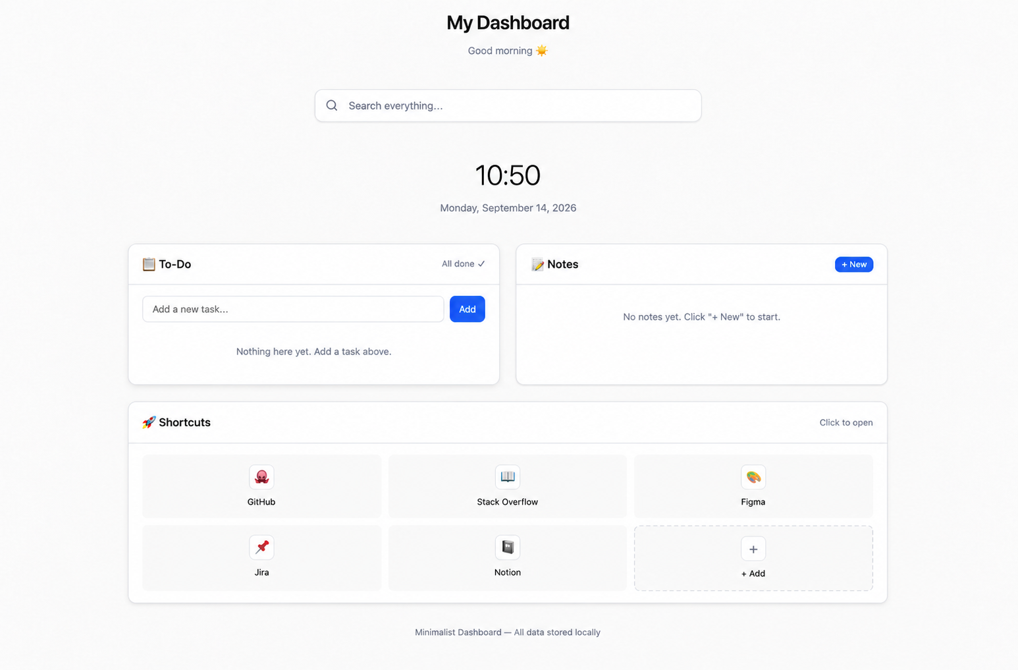Screen dimensions: 1018x670
Task: Click the magnifier icon in search bar
Action: (332, 105)
